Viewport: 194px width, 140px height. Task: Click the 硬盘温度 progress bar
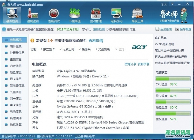(x=173, y=102)
